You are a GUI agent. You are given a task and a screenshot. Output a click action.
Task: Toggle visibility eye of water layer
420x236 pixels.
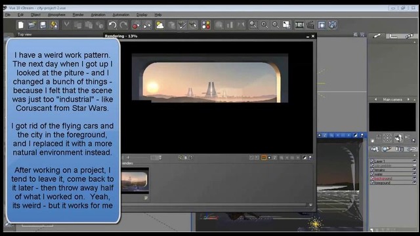click(414, 174)
